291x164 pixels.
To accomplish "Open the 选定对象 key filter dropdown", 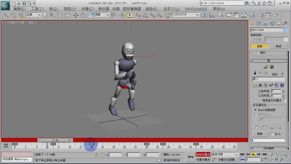I will tap(225, 154).
